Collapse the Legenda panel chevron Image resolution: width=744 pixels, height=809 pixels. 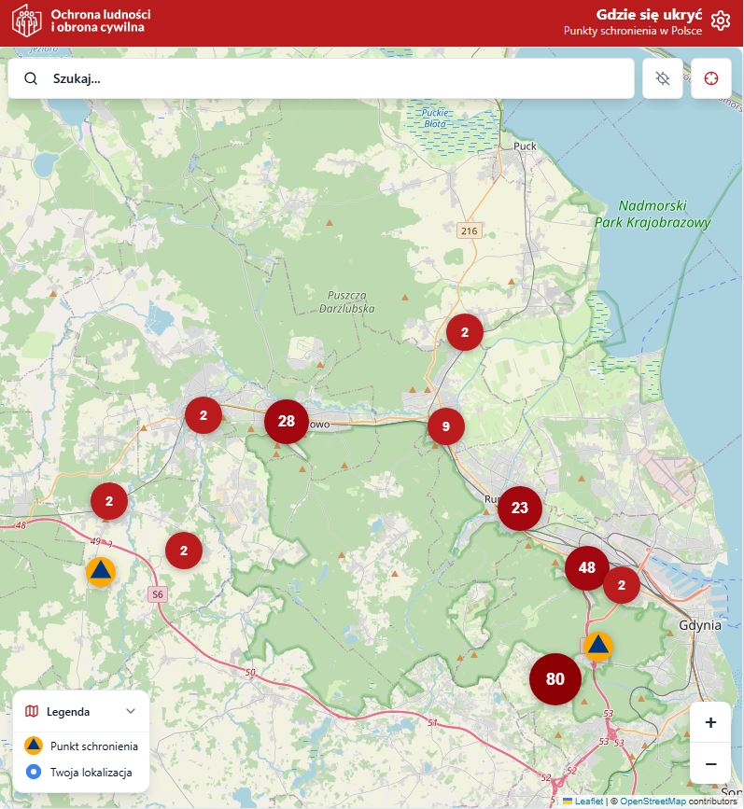click(131, 711)
